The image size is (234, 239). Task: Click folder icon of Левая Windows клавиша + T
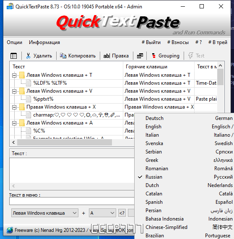[x=22, y=75]
